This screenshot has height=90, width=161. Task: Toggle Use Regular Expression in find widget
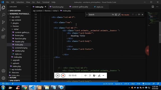point(119,14)
